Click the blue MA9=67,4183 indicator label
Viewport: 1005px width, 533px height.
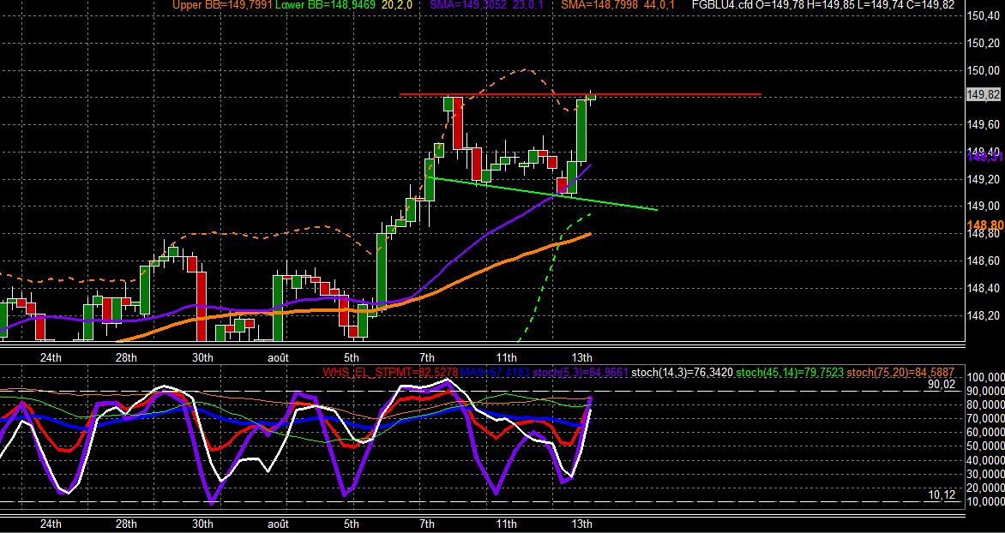496,372
